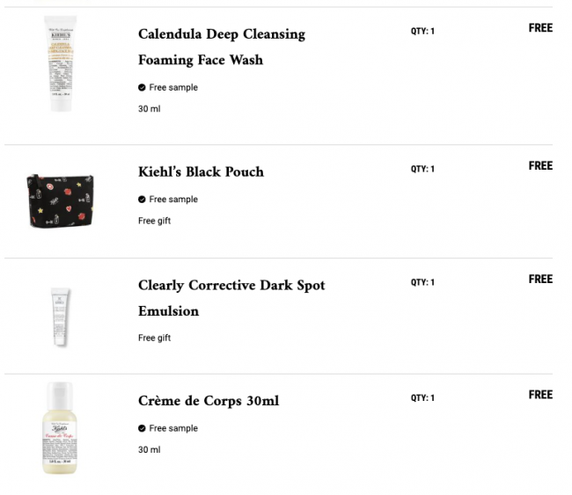This screenshot has width=572, height=495.
Task: Click Free sample label under Black Pouch
Action: point(173,200)
